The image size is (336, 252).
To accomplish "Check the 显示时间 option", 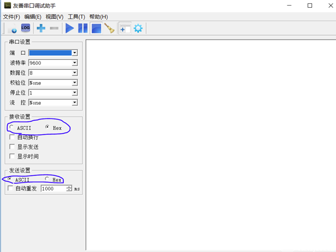I will pos(12,156).
